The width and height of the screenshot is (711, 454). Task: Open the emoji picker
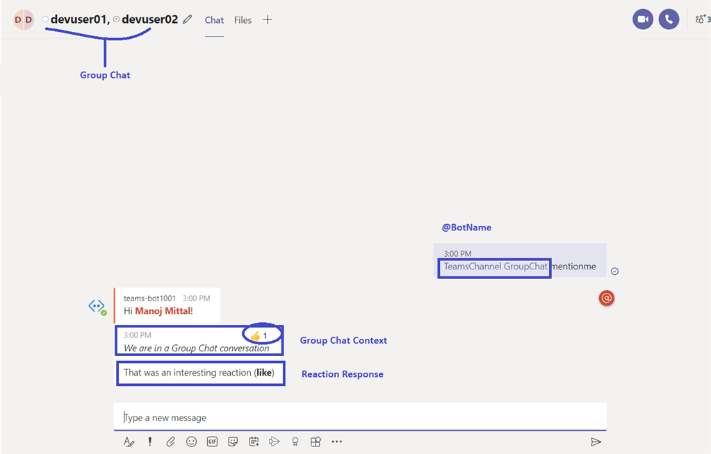tap(191, 442)
